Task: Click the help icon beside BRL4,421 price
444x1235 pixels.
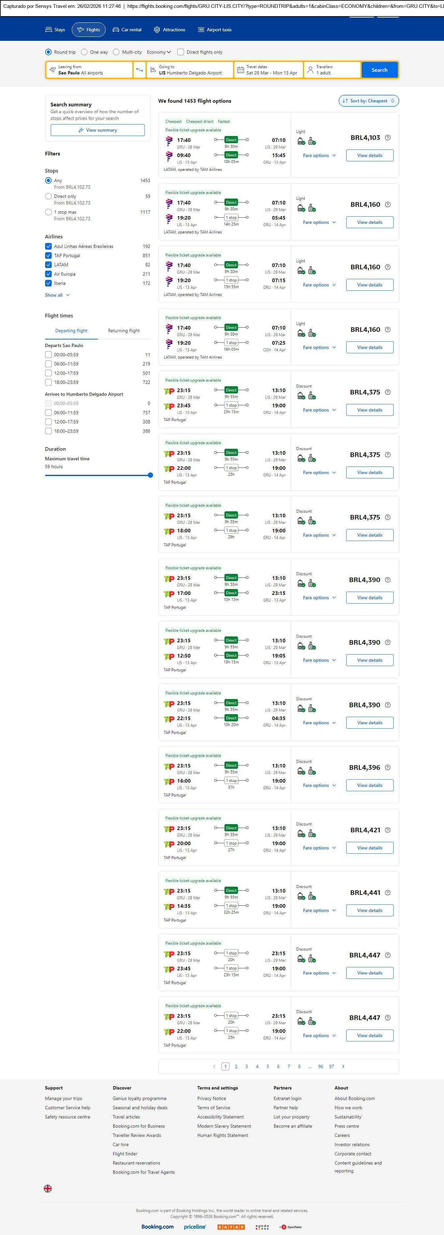Action: 387,830
